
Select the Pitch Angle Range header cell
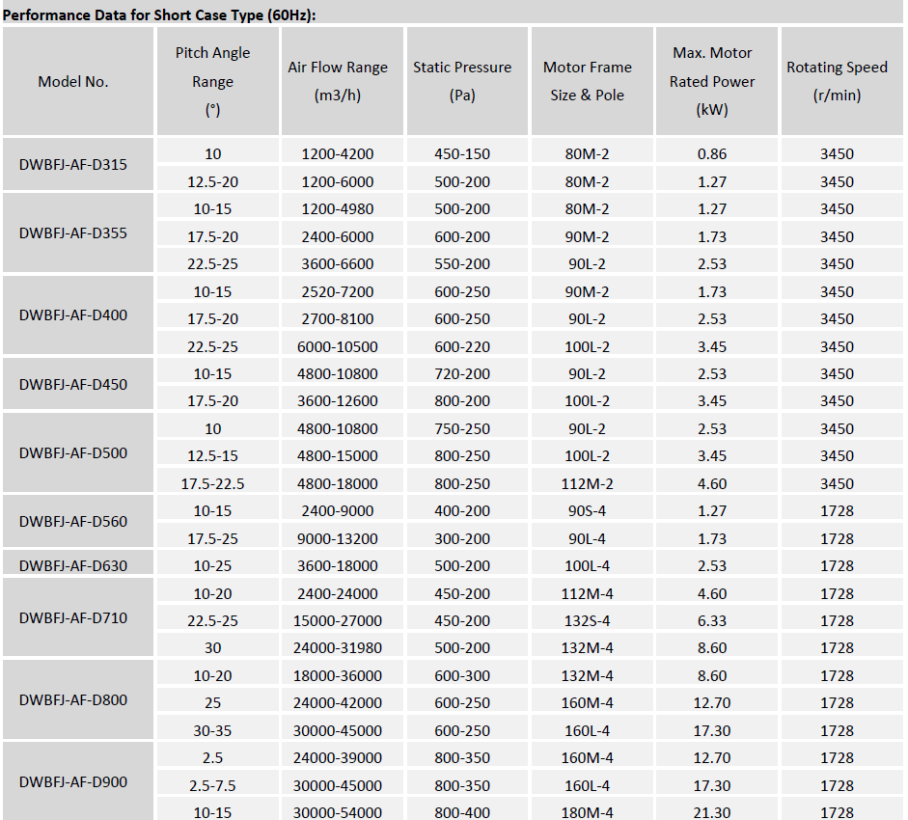(x=212, y=82)
